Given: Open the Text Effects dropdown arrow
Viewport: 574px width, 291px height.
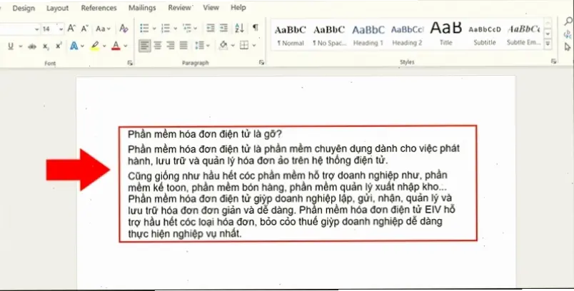Looking at the screenshot, I should click(x=82, y=46).
